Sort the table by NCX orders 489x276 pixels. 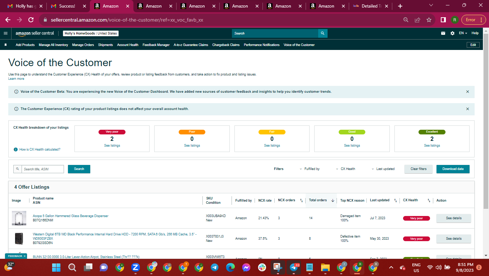pyautogui.click(x=301, y=201)
